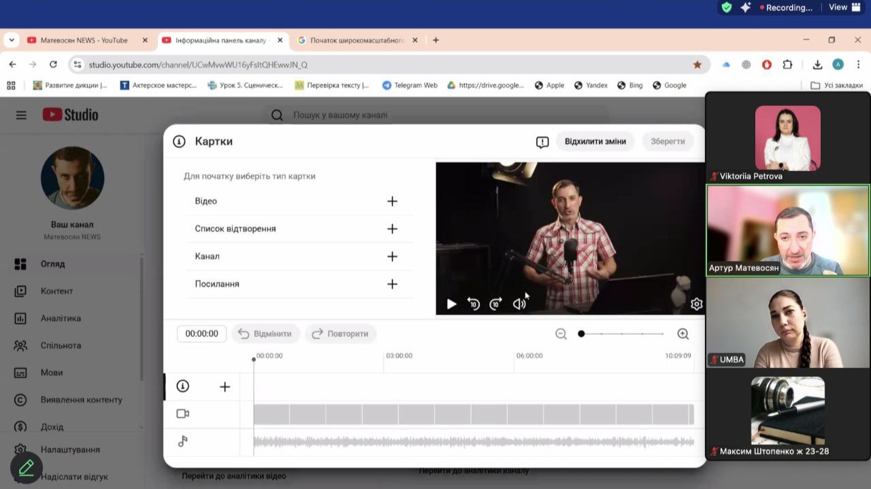Bookmark page with star icon
This screenshot has width=871, height=489.
697,65
